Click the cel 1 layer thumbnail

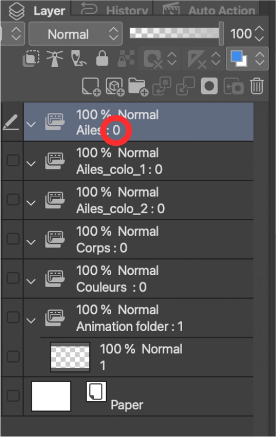(70, 357)
